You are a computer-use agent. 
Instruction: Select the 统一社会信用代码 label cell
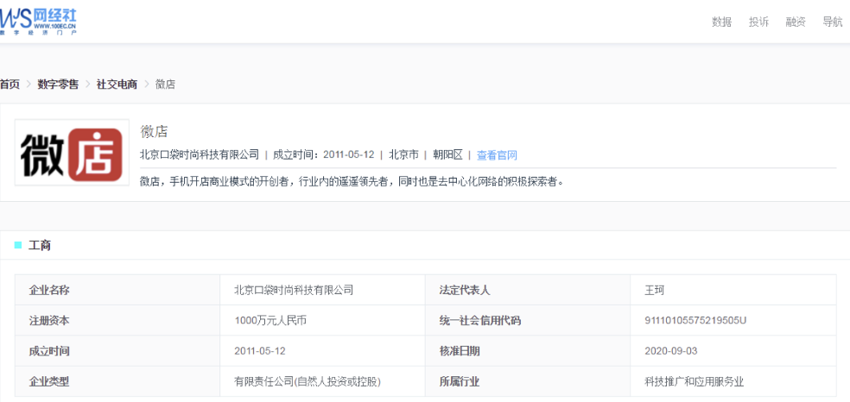pos(528,320)
